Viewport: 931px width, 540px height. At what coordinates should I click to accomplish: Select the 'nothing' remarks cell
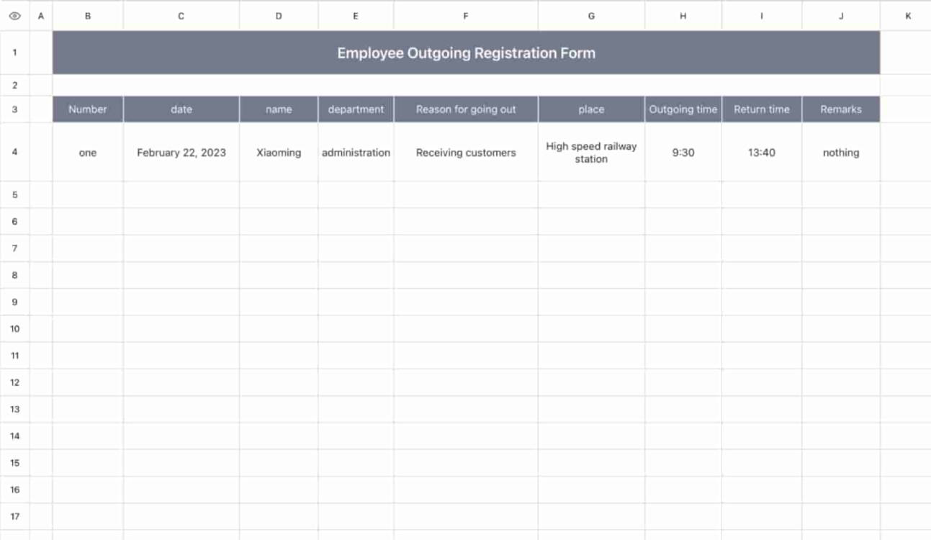(841, 152)
